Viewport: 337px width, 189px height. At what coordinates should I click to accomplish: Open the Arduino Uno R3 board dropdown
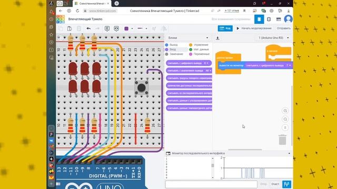pos(274,38)
